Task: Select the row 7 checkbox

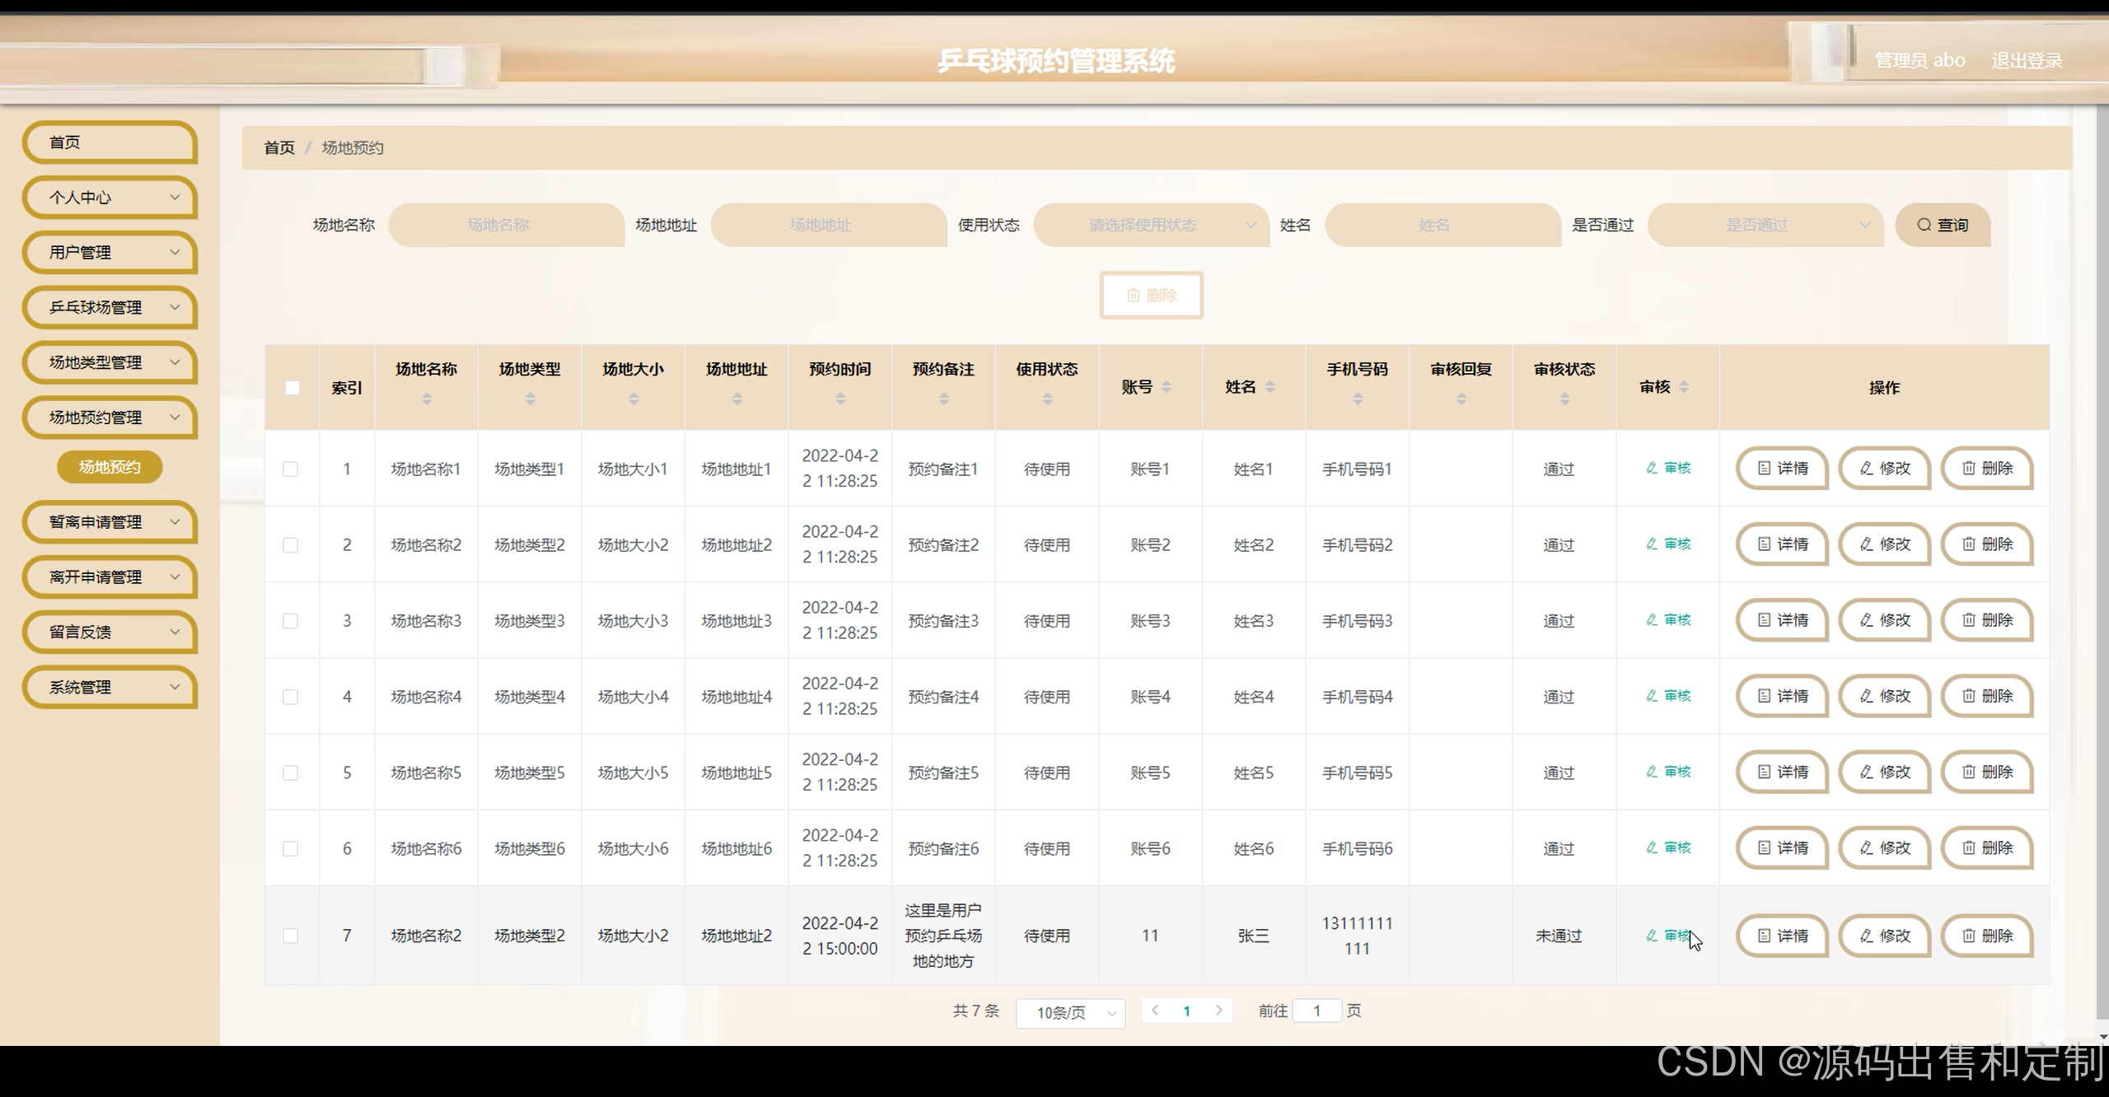Action: pyautogui.click(x=291, y=936)
